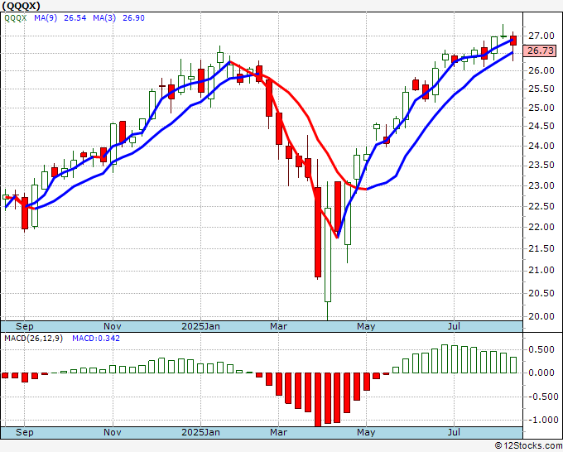Select the 24.50 price axis label
The image size is (563, 452).
(x=541, y=127)
